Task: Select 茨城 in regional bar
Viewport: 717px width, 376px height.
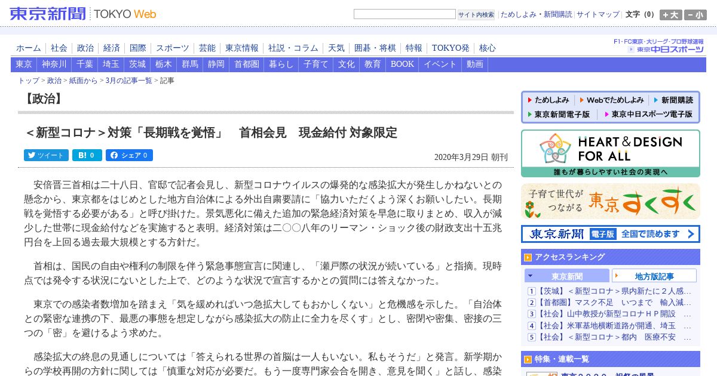Action: point(137,64)
